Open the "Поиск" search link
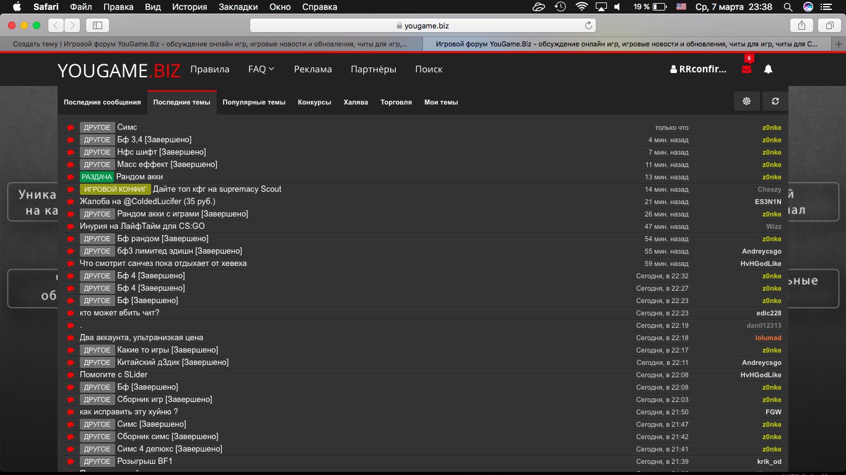This screenshot has width=846, height=475. pyautogui.click(x=429, y=69)
